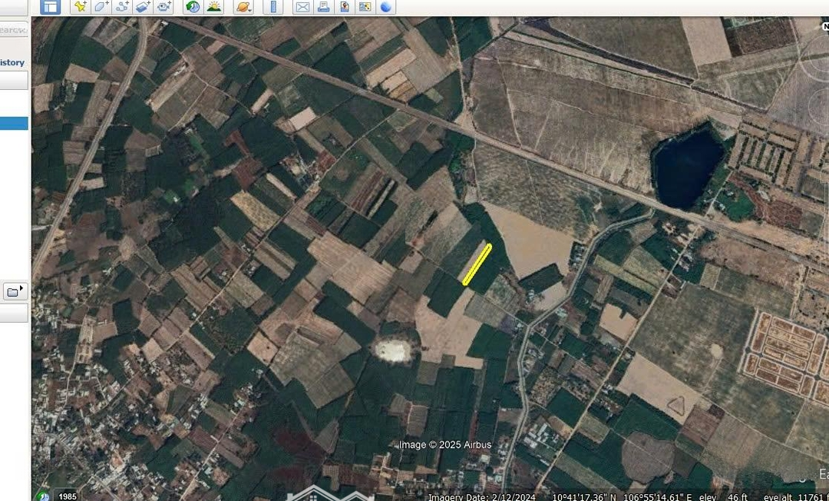The height and width of the screenshot is (501, 829).
Task: Select the Ruler measurement tool
Action: [272, 7]
